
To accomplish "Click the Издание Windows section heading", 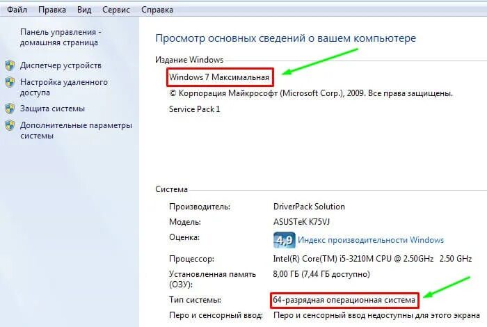I will click(189, 60).
